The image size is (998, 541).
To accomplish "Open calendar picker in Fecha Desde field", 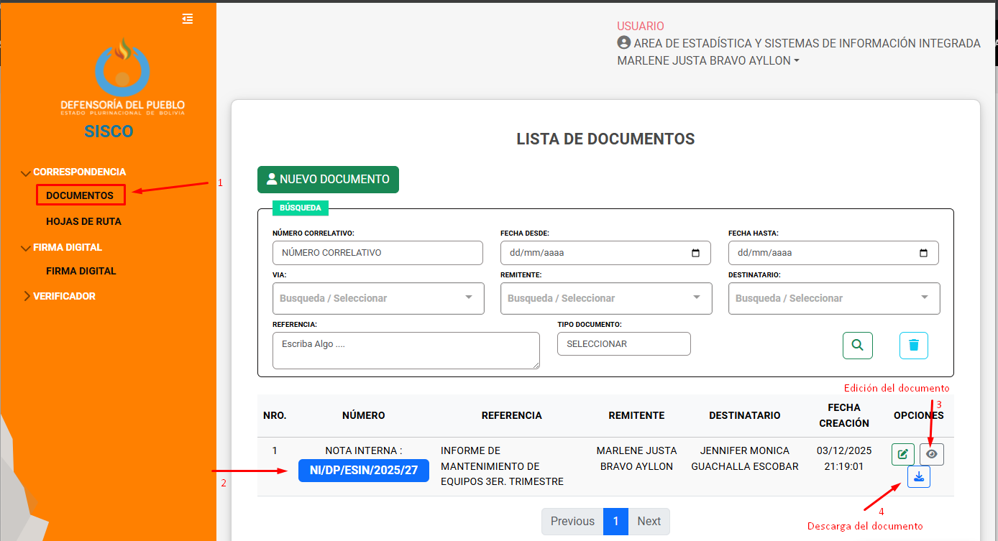I will point(695,253).
